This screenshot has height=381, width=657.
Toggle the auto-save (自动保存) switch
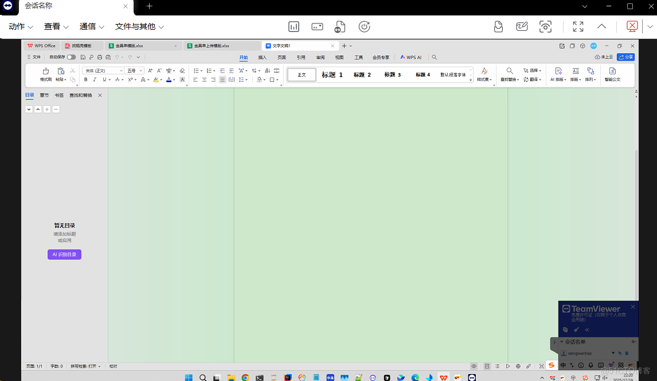coord(71,57)
